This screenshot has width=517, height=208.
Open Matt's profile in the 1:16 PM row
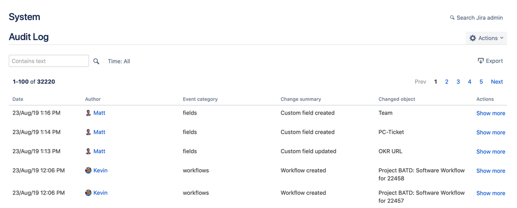tap(99, 113)
